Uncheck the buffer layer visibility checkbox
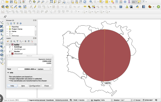Viewport: 161px width, 102px height. pyautogui.click(x=10, y=44)
